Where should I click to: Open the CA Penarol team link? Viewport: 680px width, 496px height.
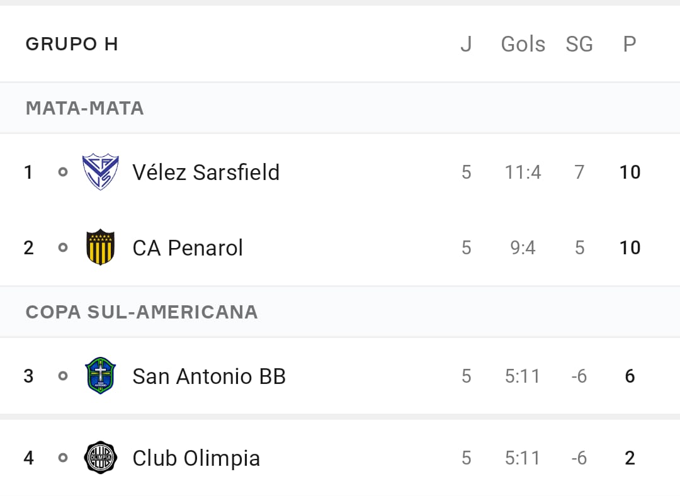pos(188,247)
